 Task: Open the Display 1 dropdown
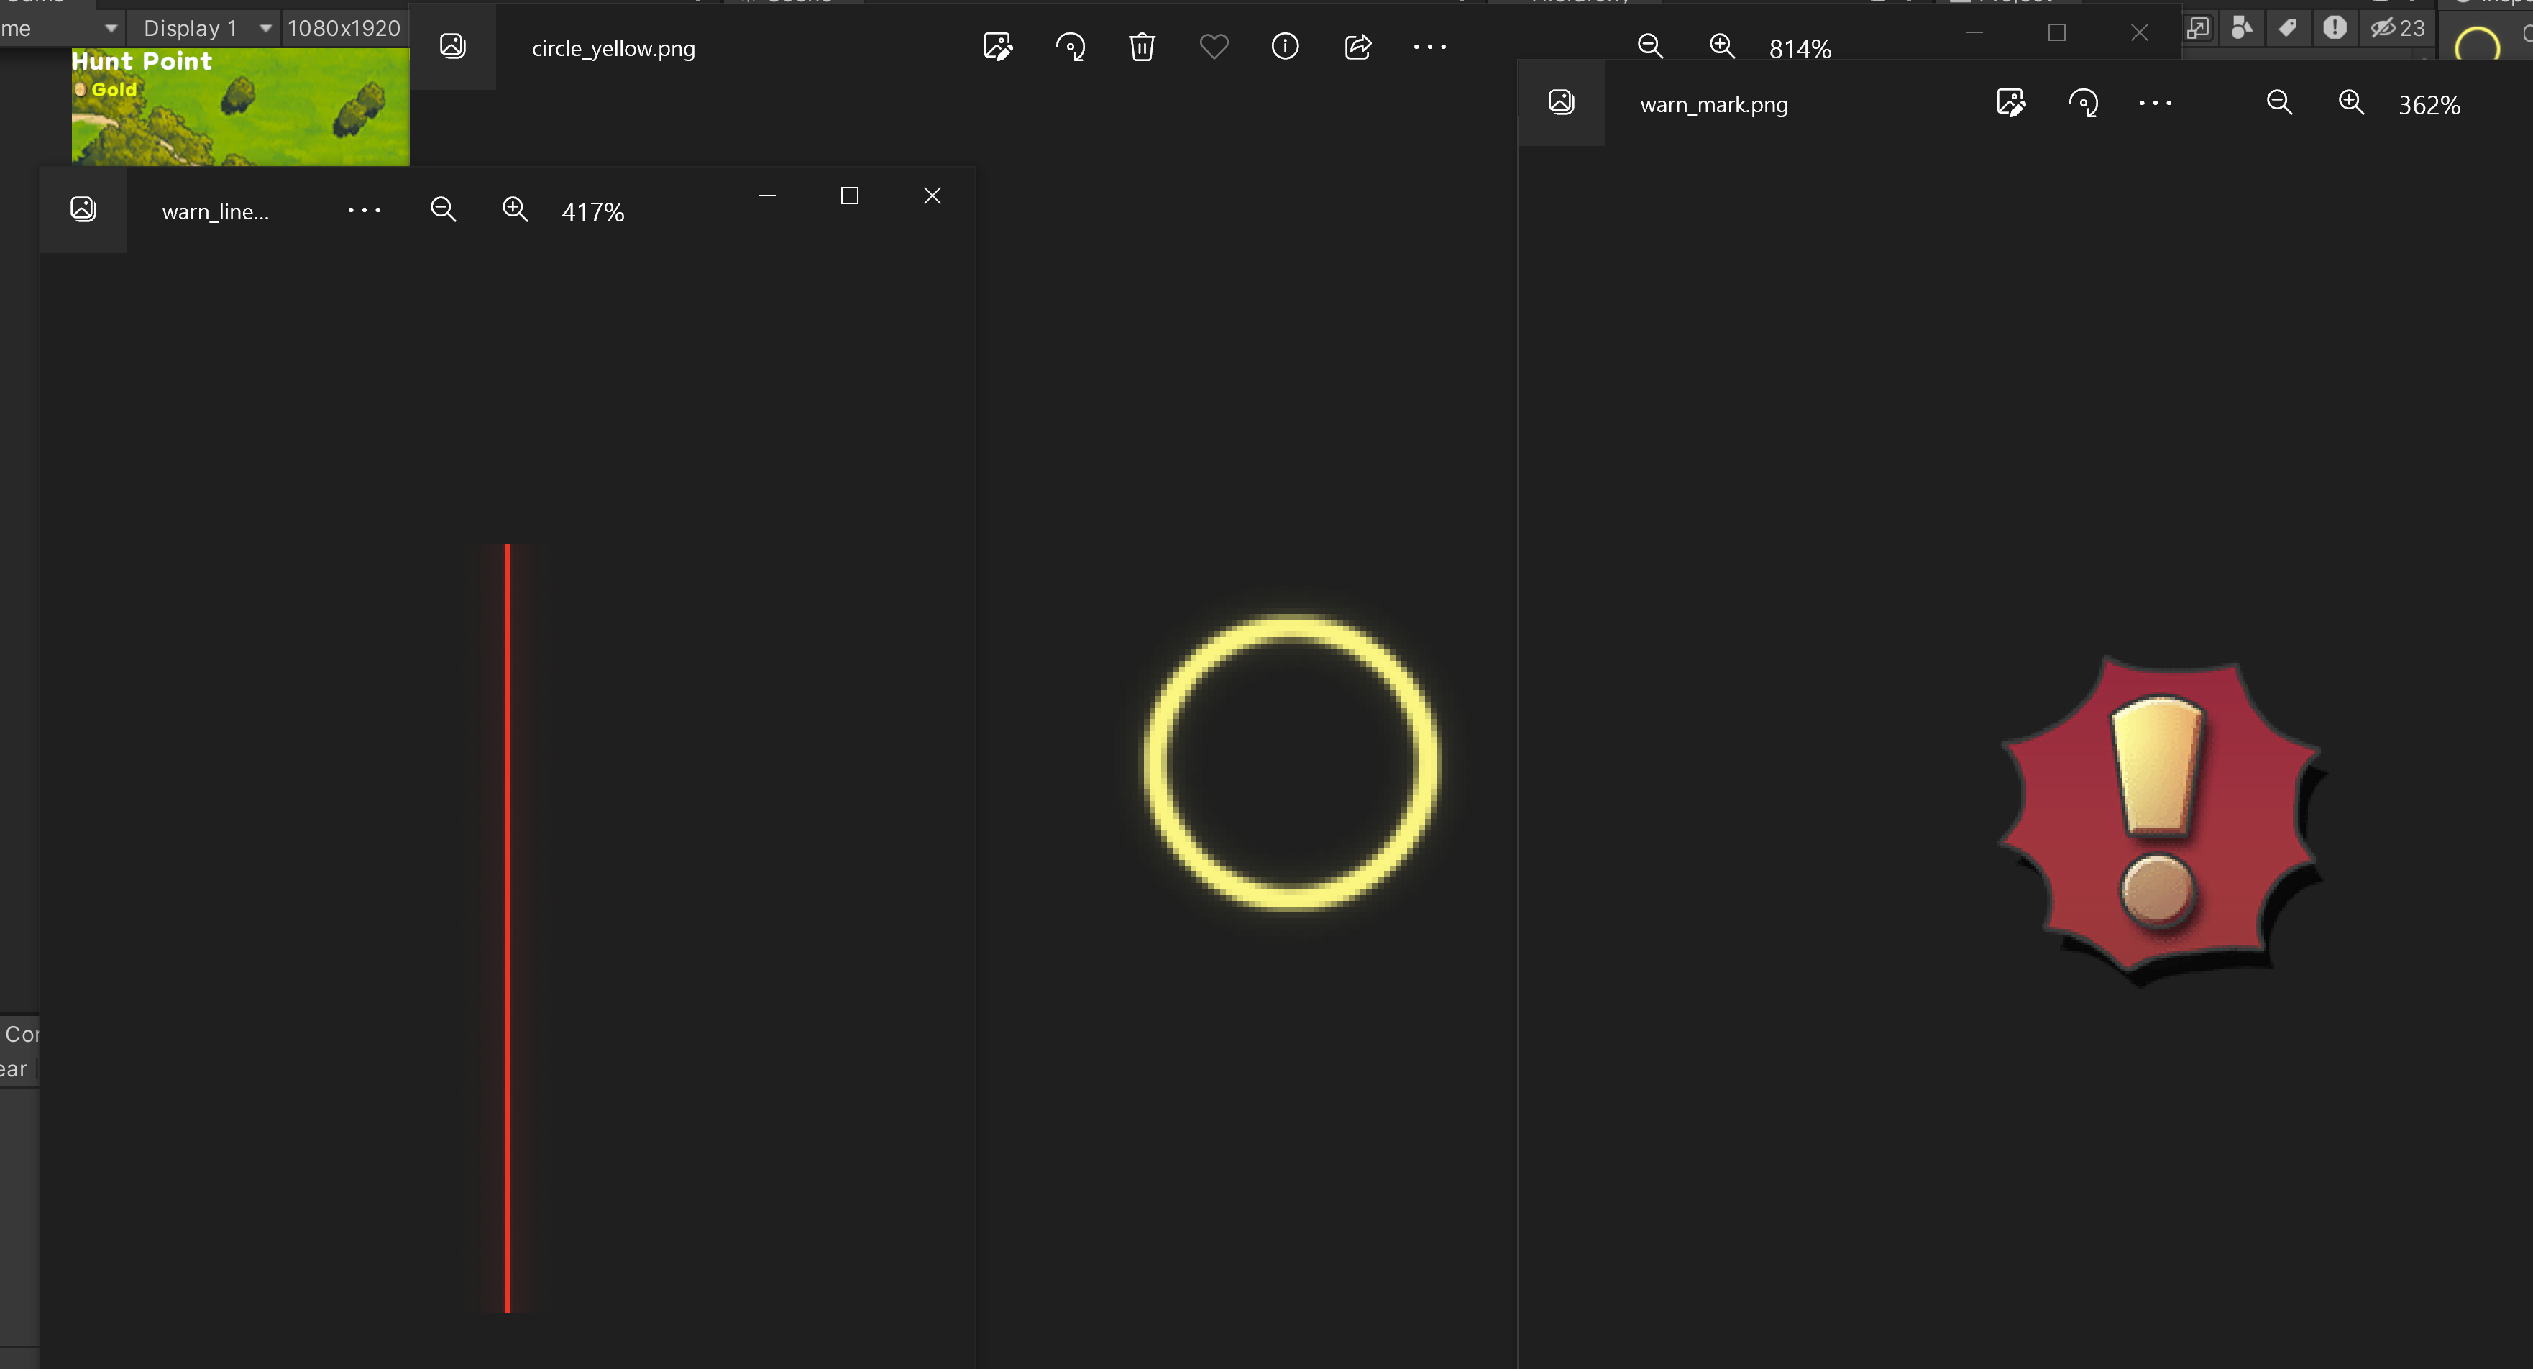204,27
